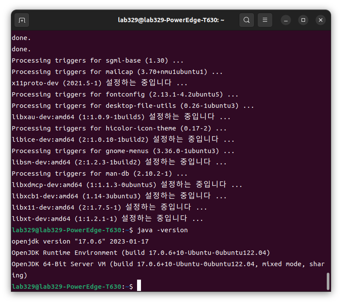Viewport: 342px width, 304px height.
Task: Click the libxau-dev:amd64 line
Action: (x=121, y=117)
